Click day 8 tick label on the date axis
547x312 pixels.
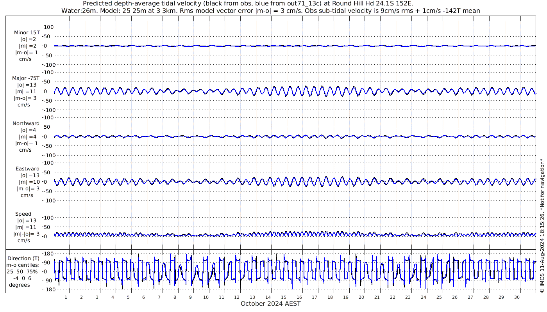175,297
